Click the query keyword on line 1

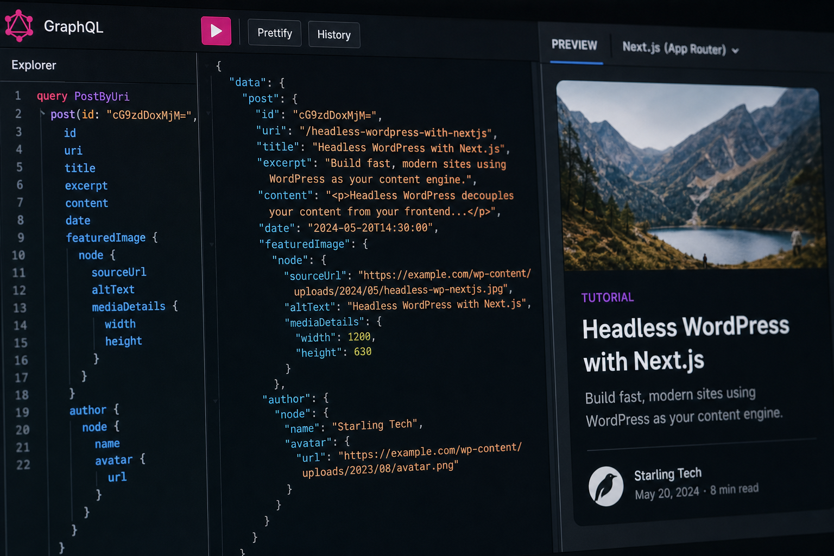point(52,96)
